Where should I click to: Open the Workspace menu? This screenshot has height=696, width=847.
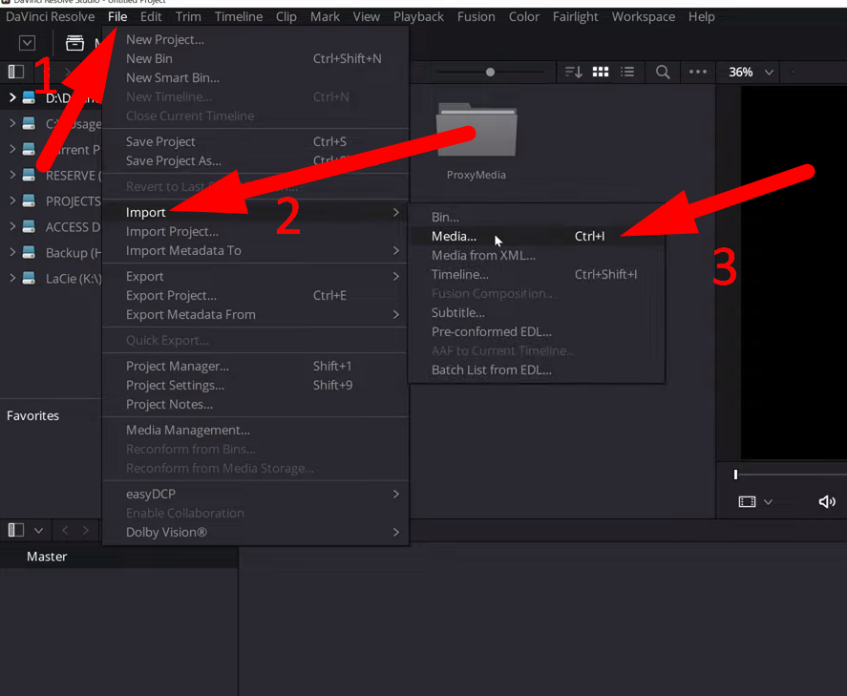[x=643, y=16]
